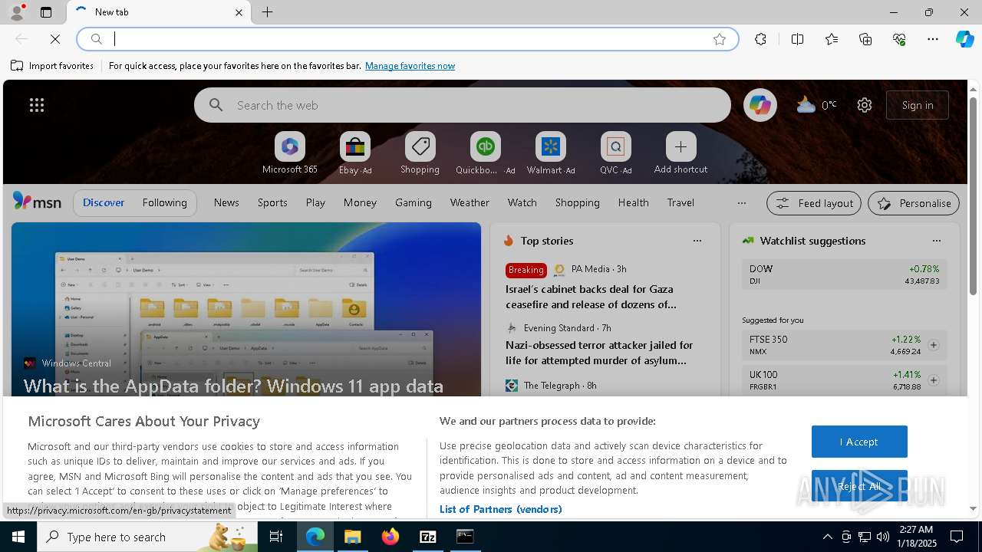Click the Sign in button

click(x=918, y=105)
